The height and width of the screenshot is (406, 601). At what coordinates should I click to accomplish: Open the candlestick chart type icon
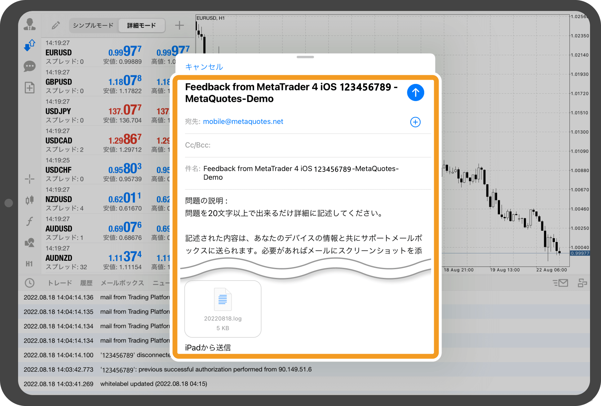point(29,200)
